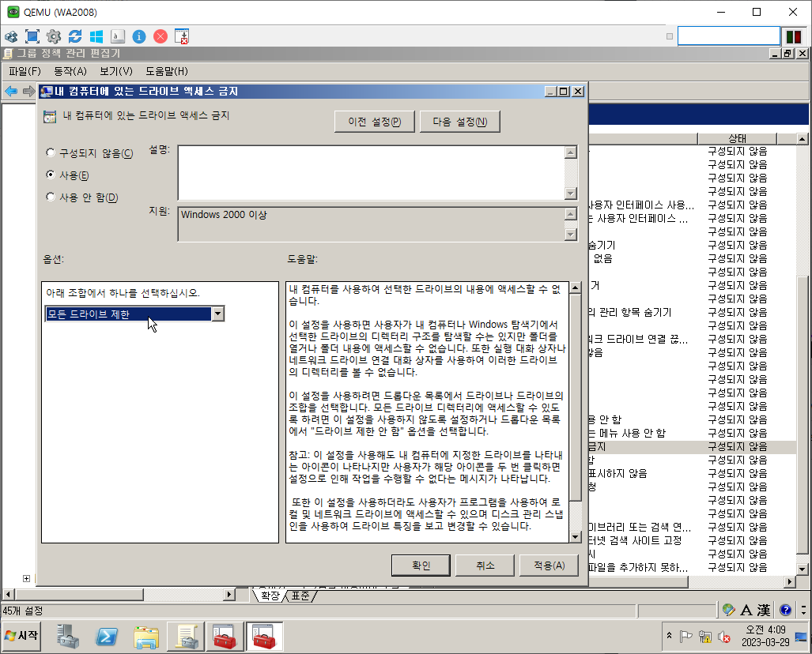Click the 적용(A) button

(550, 566)
